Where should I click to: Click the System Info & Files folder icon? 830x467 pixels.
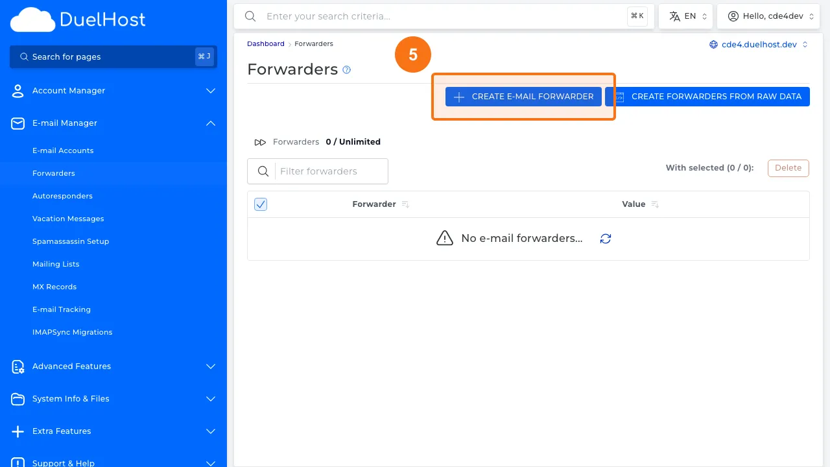18,399
